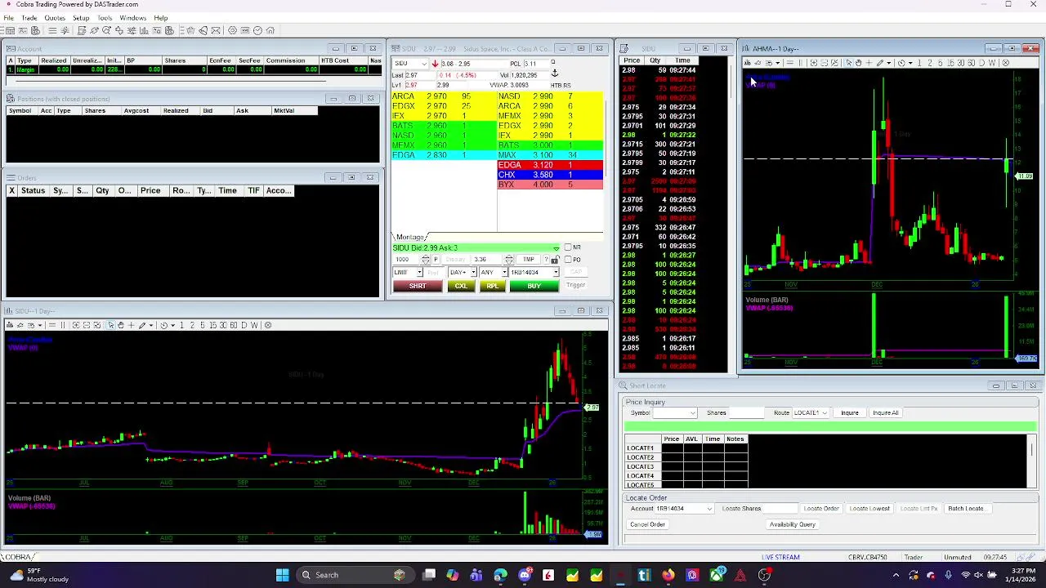The width and height of the screenshot is (1046, 588).
Task: Click the circled X icon in AHMA chart toolbar
Action: [x=1006, y=63]
